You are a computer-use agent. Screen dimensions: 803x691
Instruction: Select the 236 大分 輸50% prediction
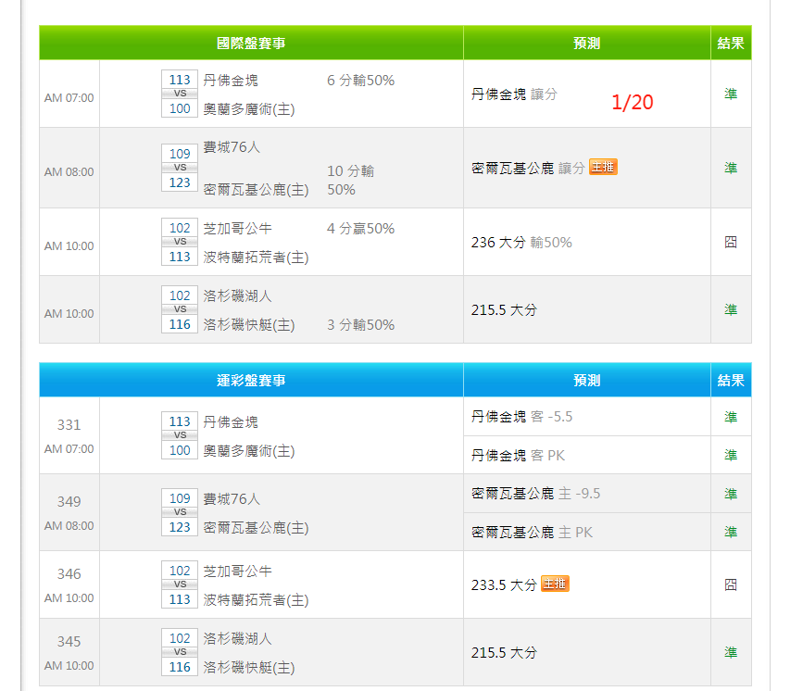tap(521, 243)
